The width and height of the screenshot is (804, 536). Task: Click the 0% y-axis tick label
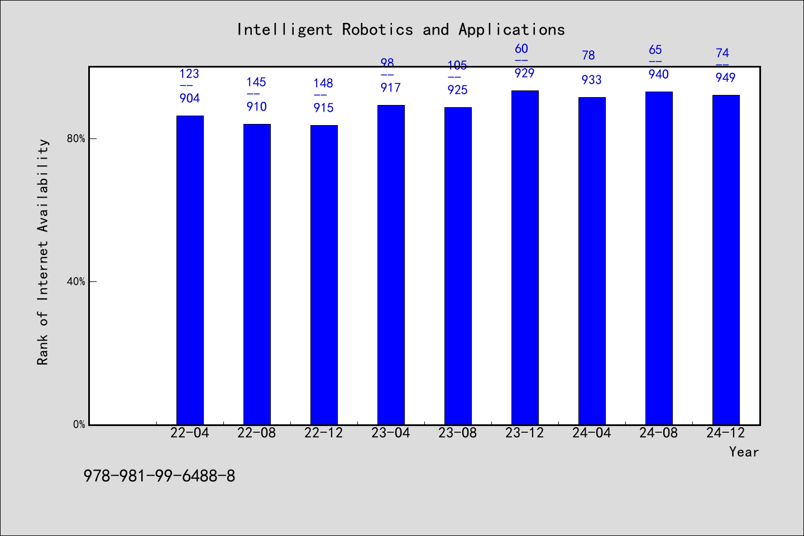pos(79,424)
